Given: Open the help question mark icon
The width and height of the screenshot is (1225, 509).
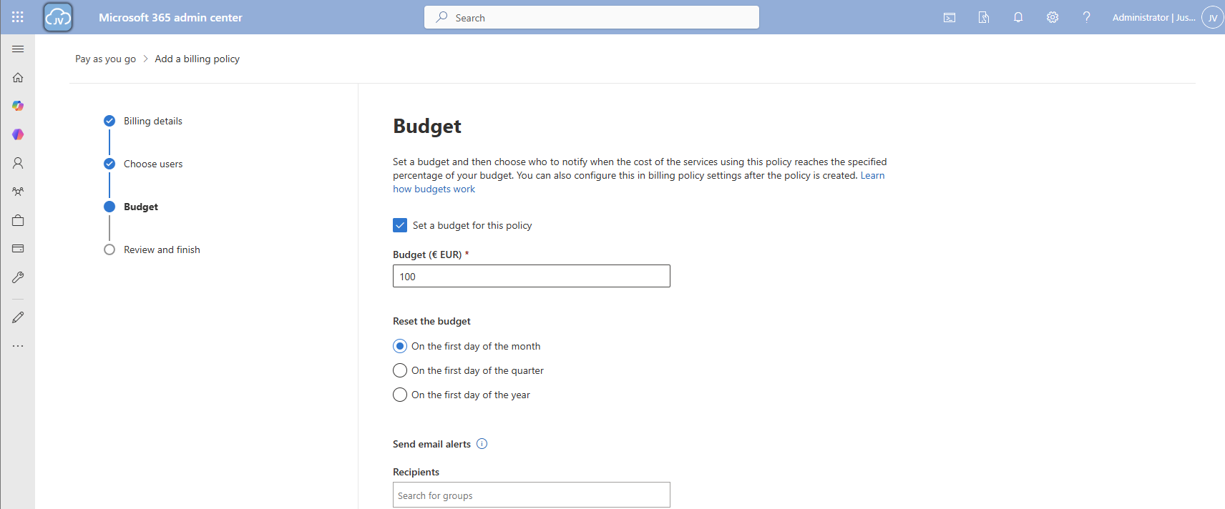Looking at the screenshot, I should (1086, 17).
